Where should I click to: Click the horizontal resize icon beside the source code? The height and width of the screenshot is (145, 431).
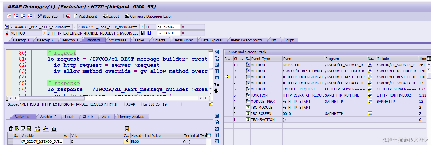tap(216, 78)
